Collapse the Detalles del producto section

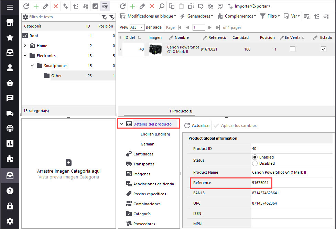point(122,124)
